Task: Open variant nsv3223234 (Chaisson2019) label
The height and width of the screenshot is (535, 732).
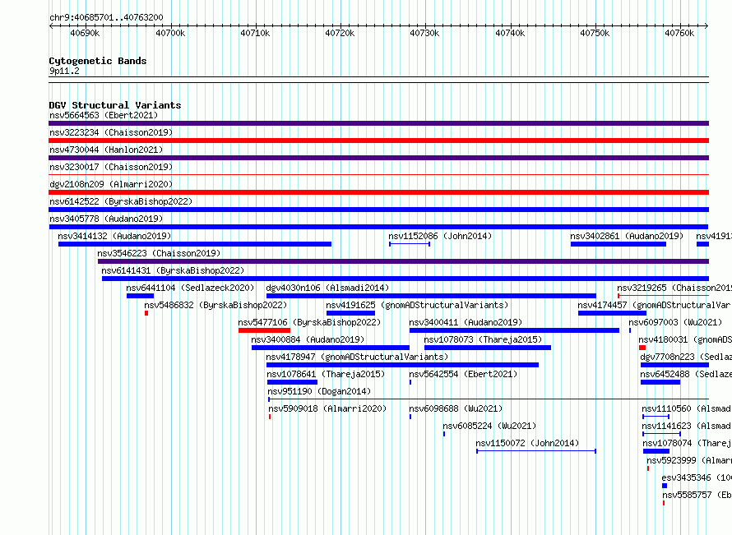Action: (111, 132)
